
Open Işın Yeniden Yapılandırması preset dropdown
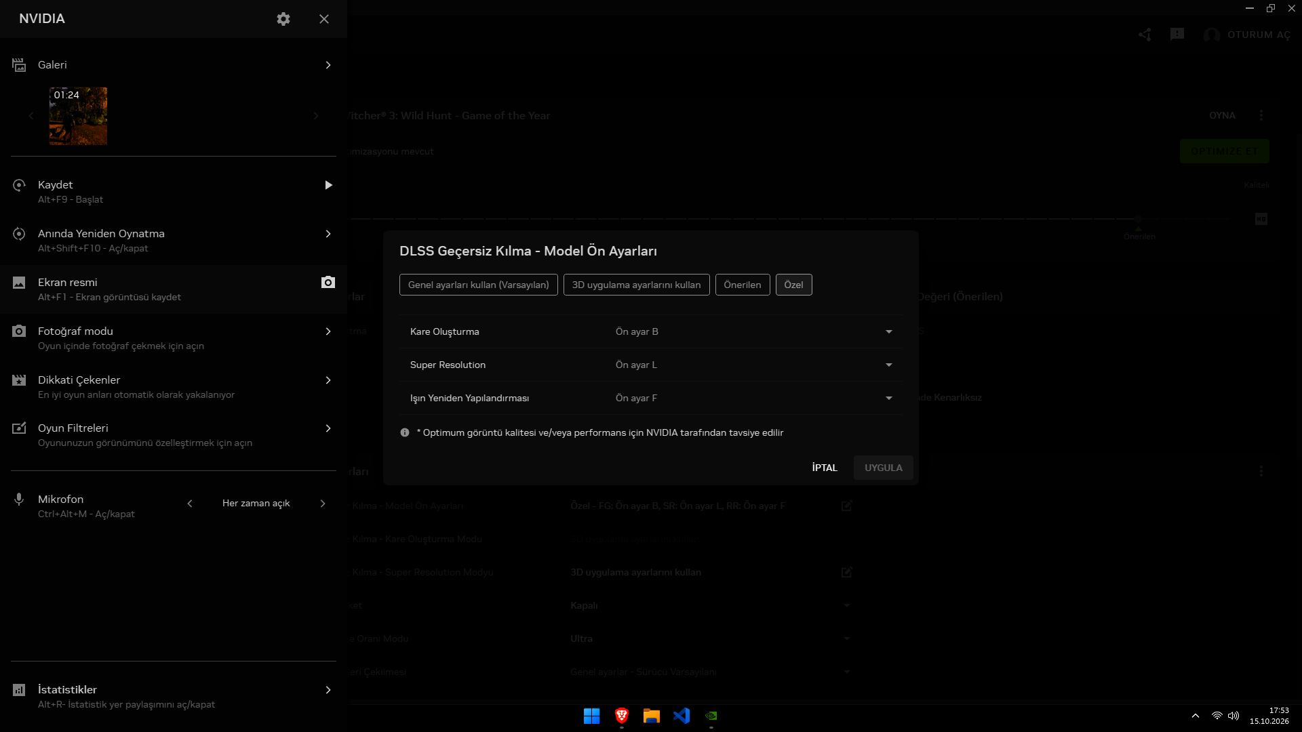[x=755, y=398]
